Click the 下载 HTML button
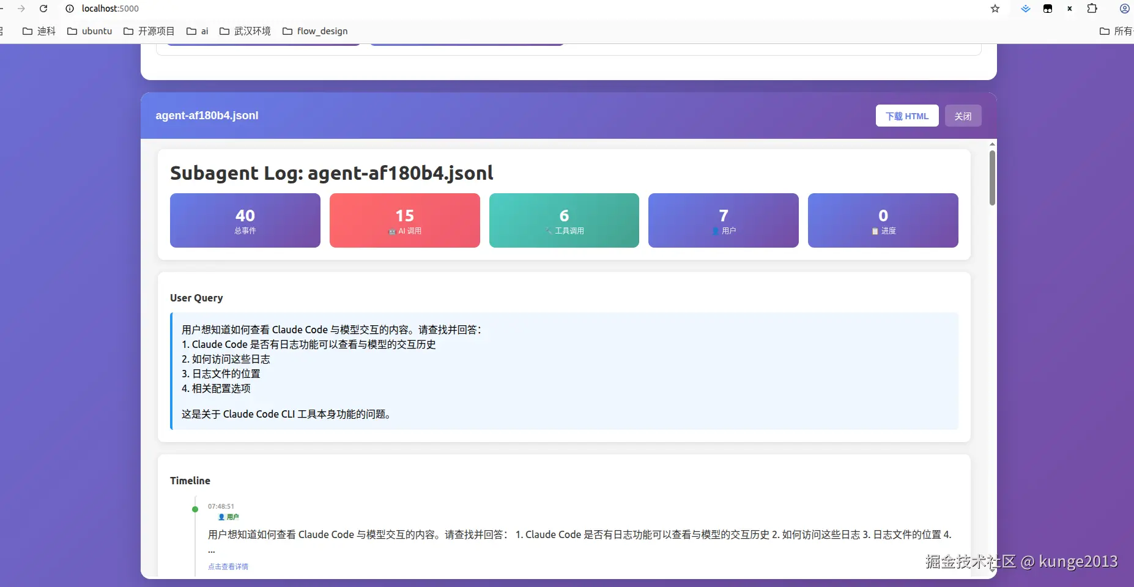Screen dimensions: 1134x587 click(907, 116)
